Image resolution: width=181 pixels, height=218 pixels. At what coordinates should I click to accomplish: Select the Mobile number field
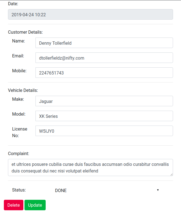[x=104, y=73]
